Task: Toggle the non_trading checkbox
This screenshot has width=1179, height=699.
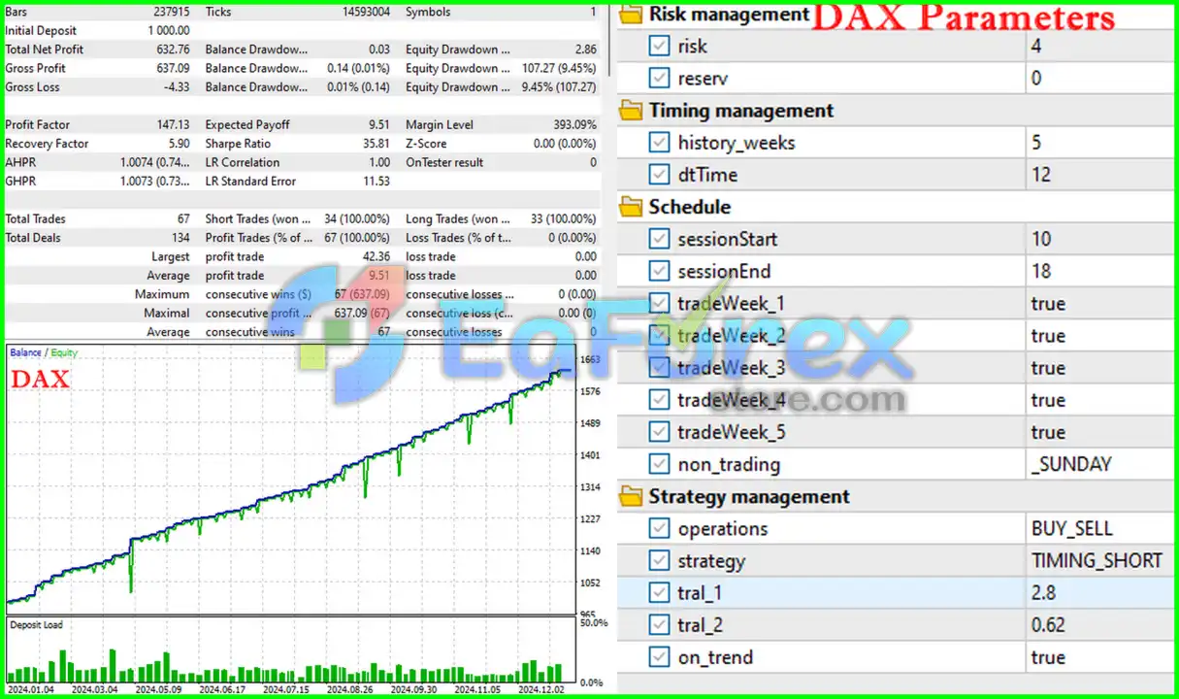Action: point(659,464)
